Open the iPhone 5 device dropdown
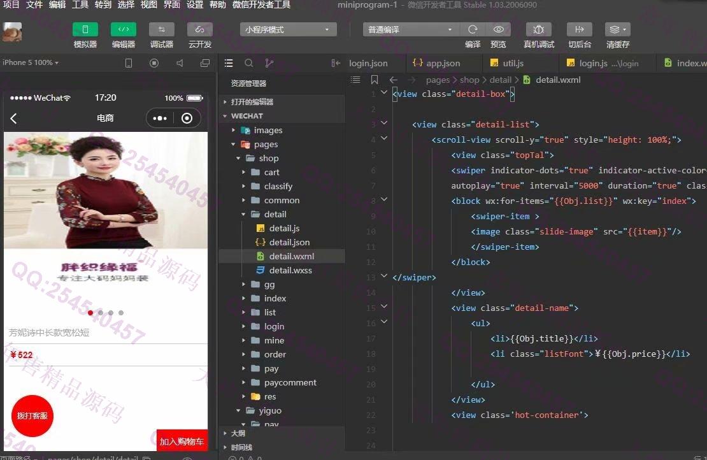Screen dimensions: 707x460 pyautogui.click(x=31, y=62)
